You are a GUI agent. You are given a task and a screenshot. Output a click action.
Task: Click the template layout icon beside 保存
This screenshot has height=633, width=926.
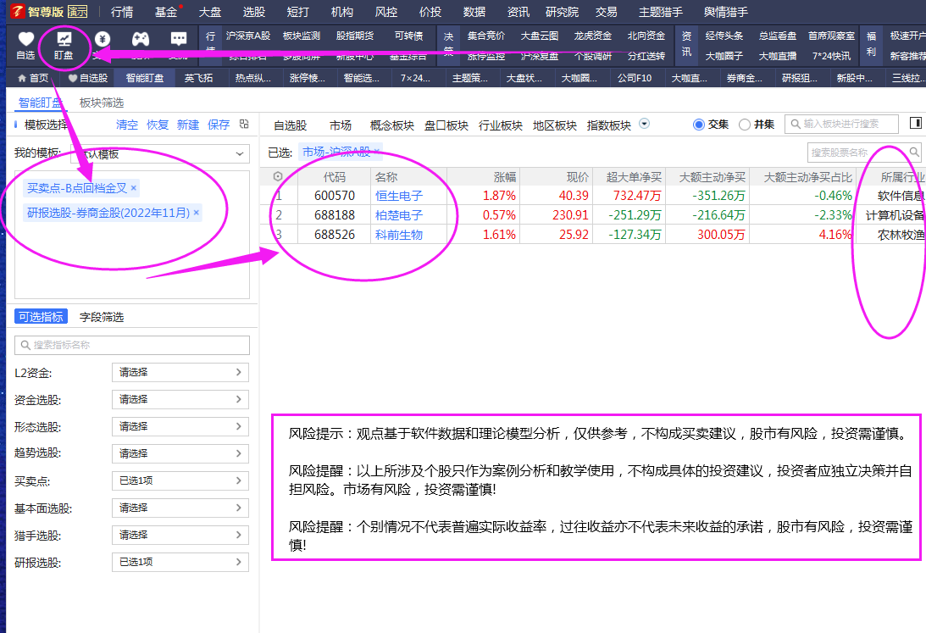[x=244, y=124]
